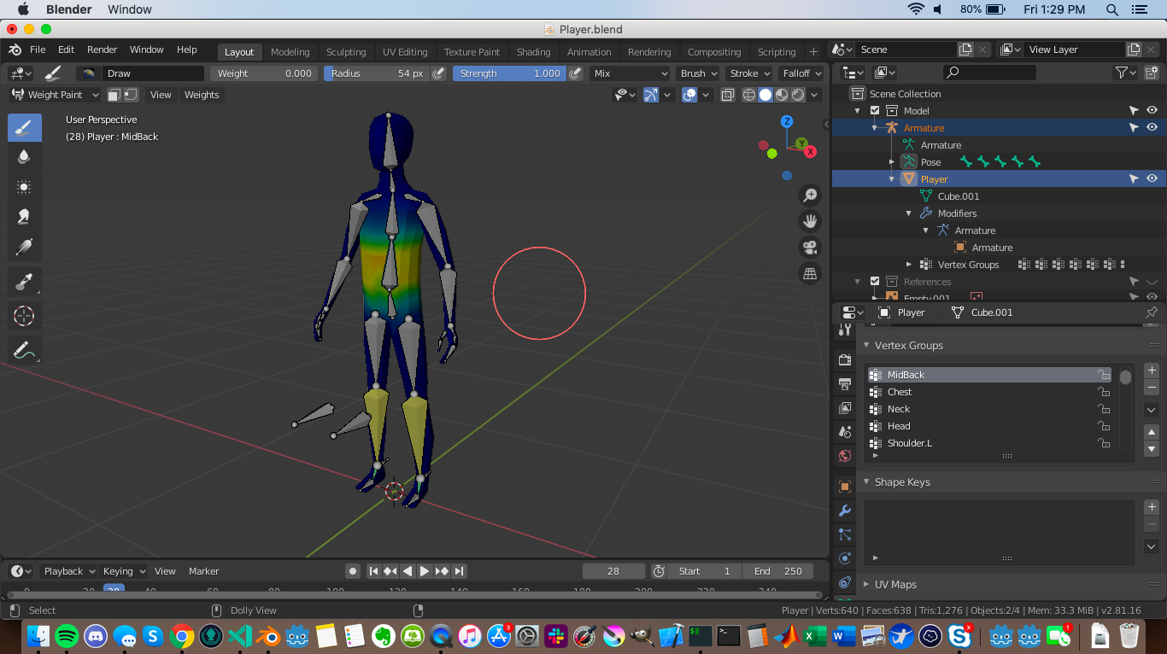Toggle lock on the MidBack vertex group
This screenshot has width=1167, height=654.
(x=1104, y=375)
